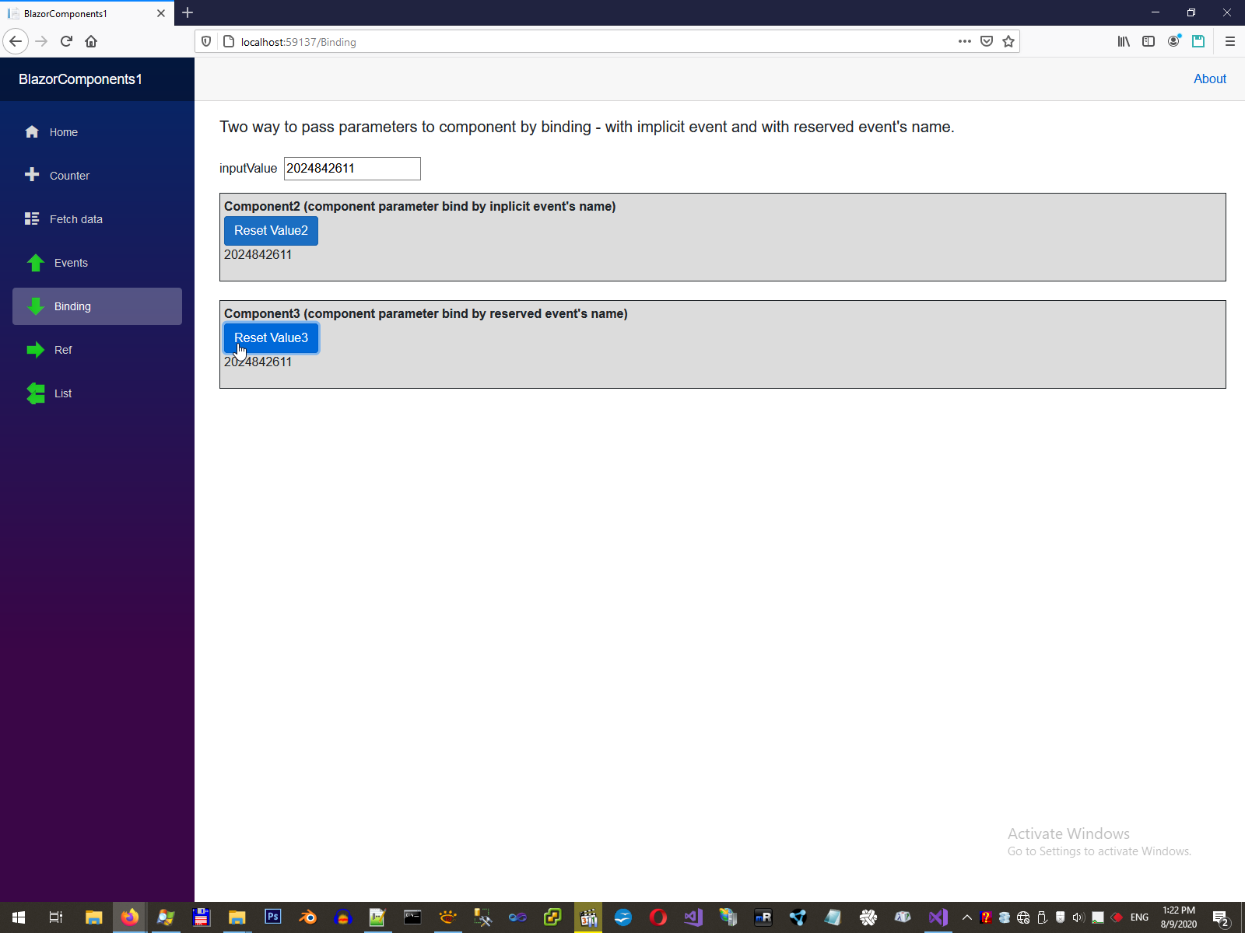Open the Firefox account icon
Viewport: 1245px width, 933px height.
click(1173, 41)
